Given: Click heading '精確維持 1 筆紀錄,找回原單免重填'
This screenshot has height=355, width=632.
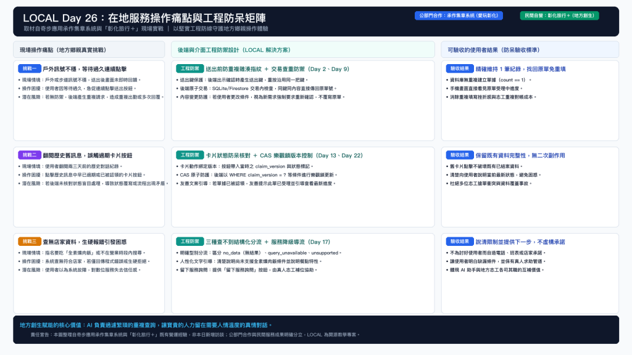Looking at the screenshot, I should coord(520,69).
